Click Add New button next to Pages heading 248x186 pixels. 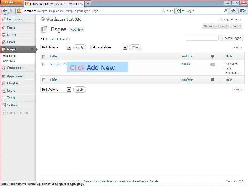coord(77,29)
